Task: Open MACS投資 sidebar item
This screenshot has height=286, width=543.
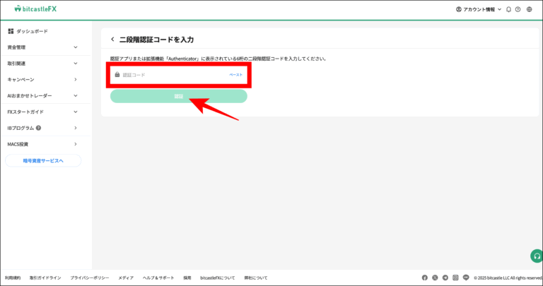Action: (x=43, y=144)
